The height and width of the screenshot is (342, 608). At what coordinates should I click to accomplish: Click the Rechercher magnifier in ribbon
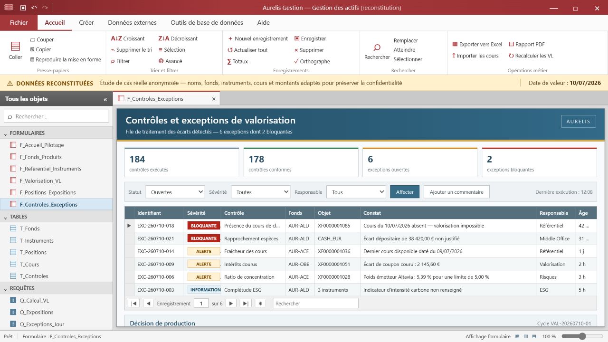point(377,47)
